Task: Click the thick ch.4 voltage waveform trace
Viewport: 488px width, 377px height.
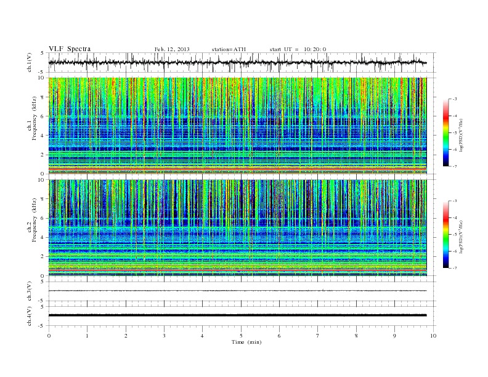Action: 238,315
